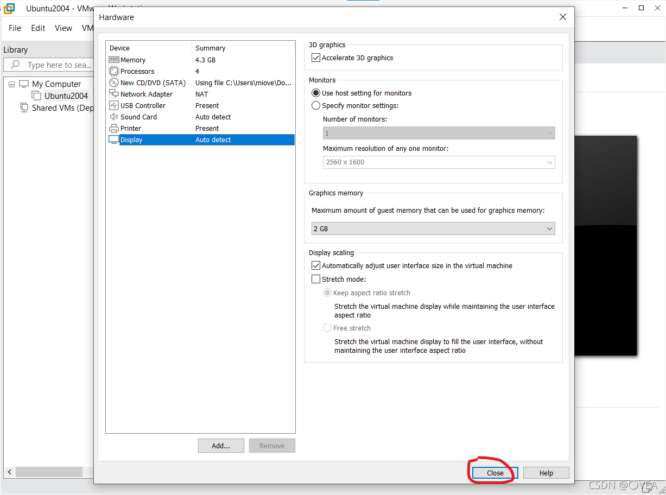Select Keep aspect ratio stretch option
The height and width of the screenshot is (495, 666).
tap(327, 293)
